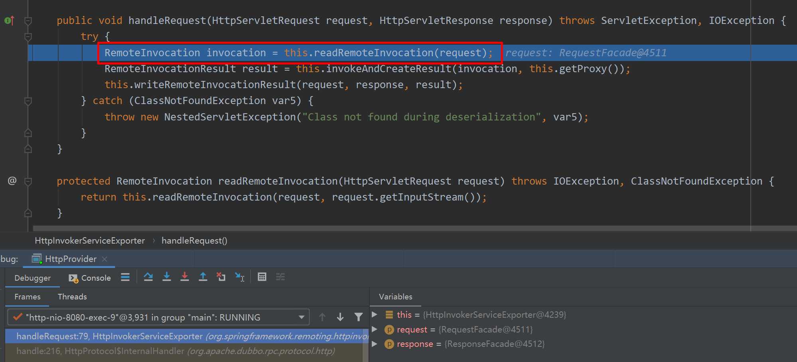The height and width of the screenshot is (362, 797).
Task: Expand the 'request' variable node
Action: 375,329
